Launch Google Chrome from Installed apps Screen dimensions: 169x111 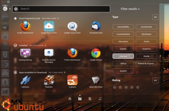(96, 53)
